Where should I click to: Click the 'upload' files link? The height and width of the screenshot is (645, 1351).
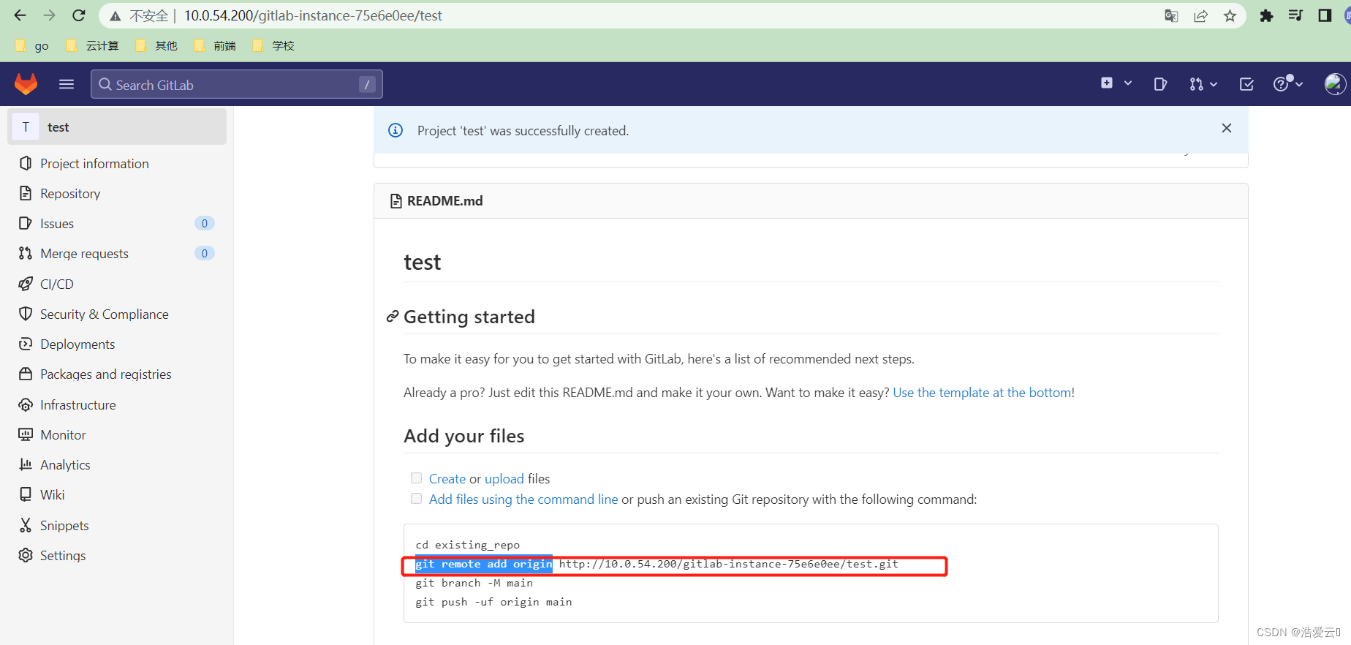point(504,479)
